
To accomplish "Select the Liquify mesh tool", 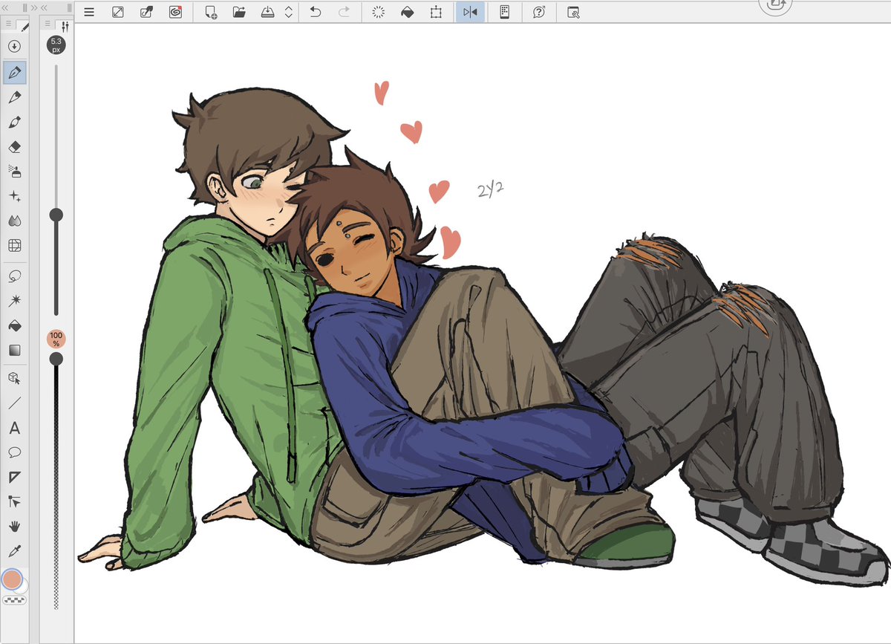I will [x=14, y=246].
